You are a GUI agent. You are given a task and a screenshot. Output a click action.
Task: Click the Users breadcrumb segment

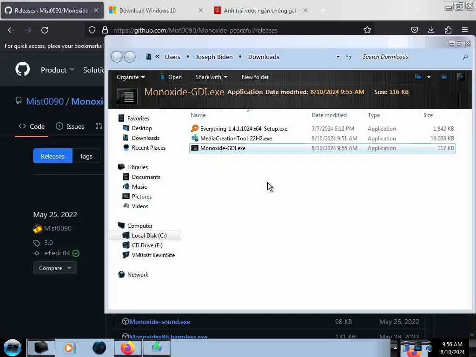172,57
